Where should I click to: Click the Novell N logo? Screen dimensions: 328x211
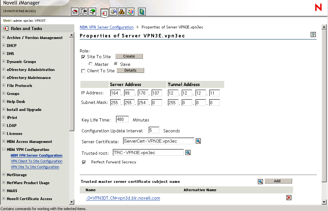click(318, 8)
